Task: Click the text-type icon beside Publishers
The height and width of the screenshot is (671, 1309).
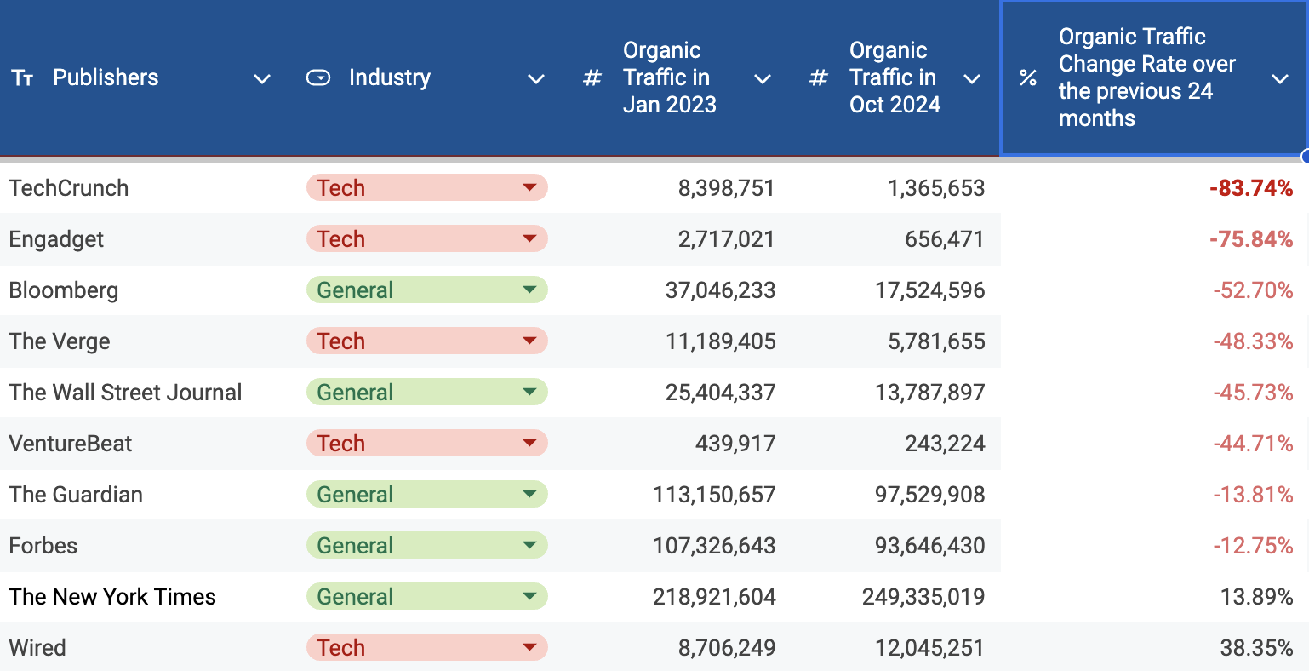Action: tap(22, 78)
